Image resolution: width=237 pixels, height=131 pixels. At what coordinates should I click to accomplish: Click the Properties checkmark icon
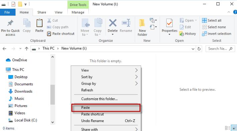(169, 23)
